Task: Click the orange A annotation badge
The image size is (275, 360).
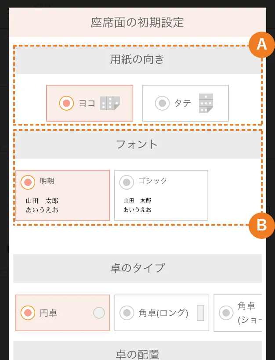Action: click(262, 44)
